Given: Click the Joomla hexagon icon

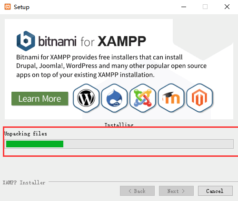Looking at the screenshot, I should click(x=143, y=98).
